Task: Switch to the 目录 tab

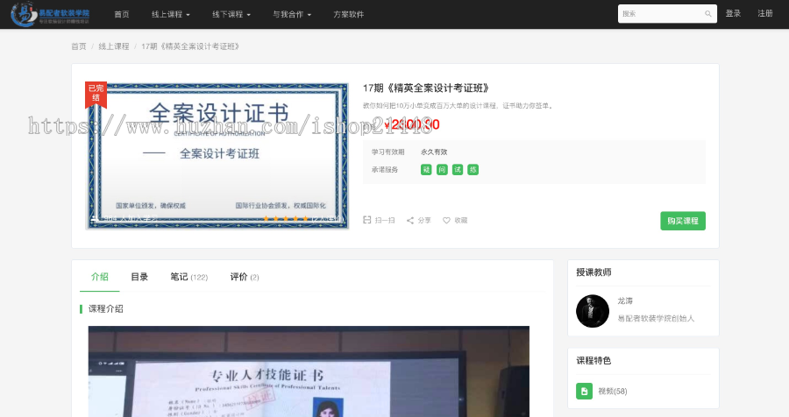Action: [x=139, y=277]
